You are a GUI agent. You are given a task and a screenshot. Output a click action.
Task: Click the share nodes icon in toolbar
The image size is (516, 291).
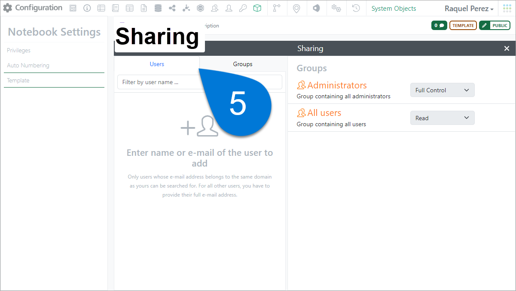click(172, 8)
